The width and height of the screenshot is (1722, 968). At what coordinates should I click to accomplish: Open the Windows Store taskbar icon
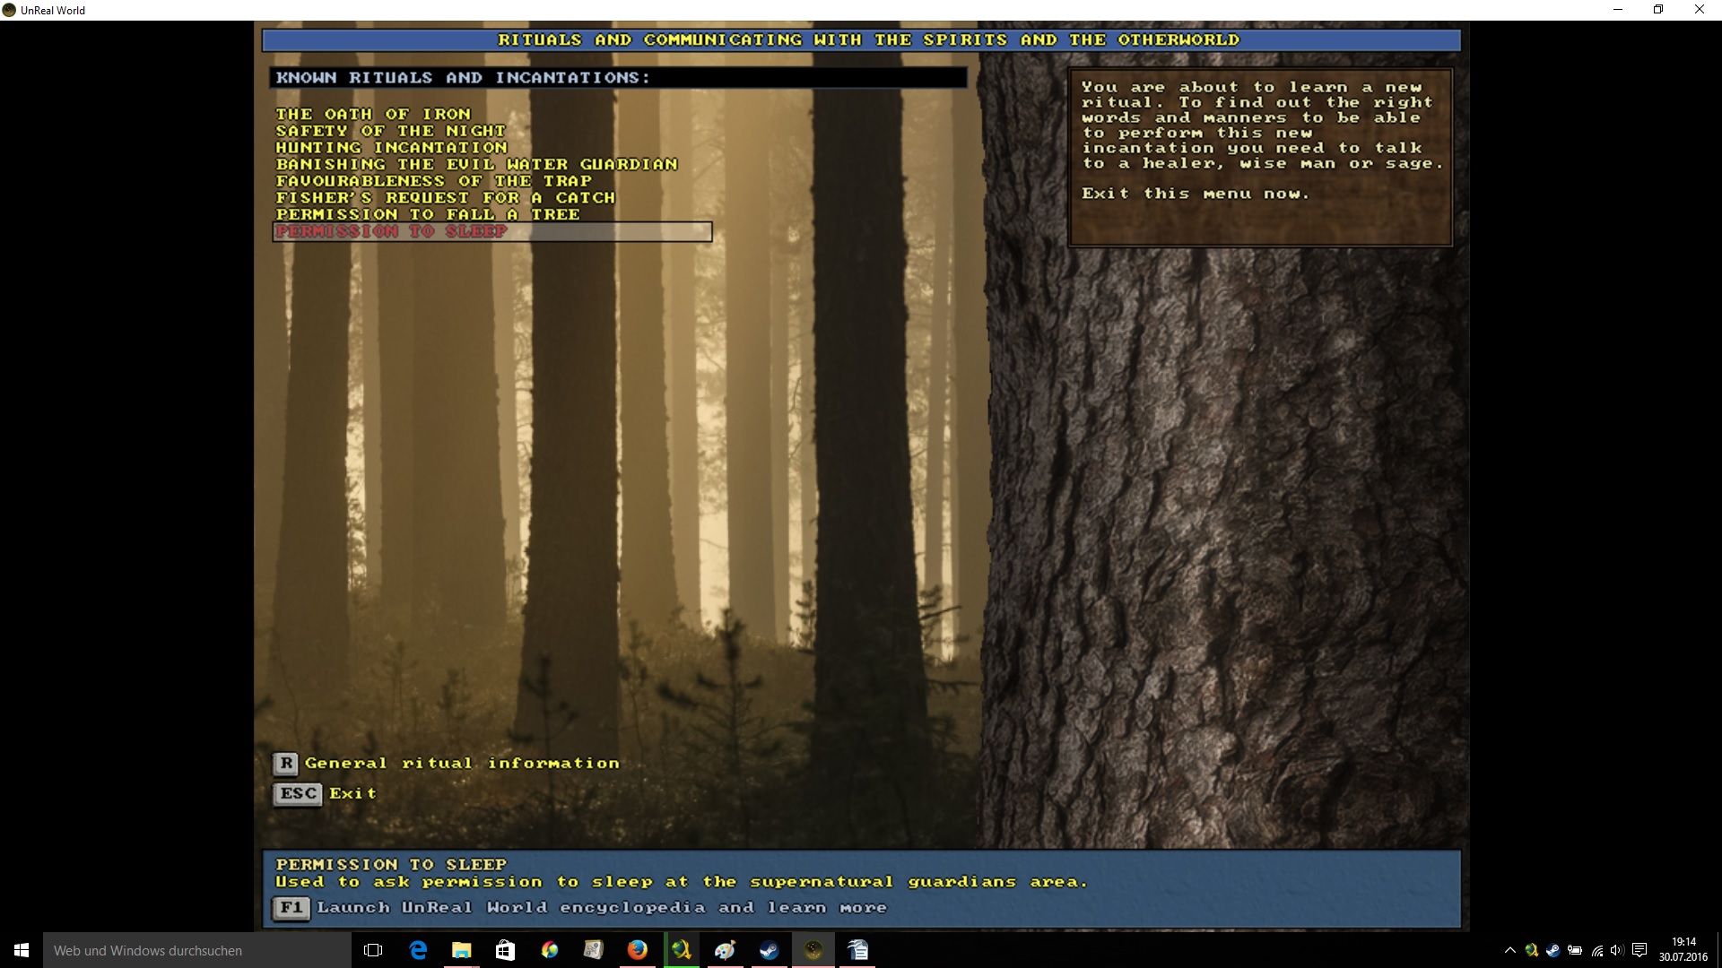click(x=505, y=950)
